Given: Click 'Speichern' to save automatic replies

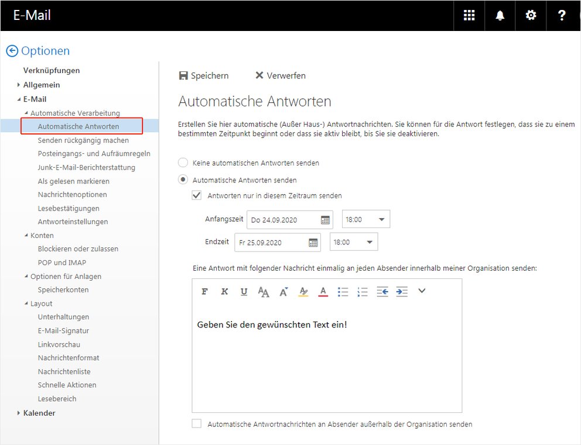Looking at the screenshot, I should pos(203,75).
